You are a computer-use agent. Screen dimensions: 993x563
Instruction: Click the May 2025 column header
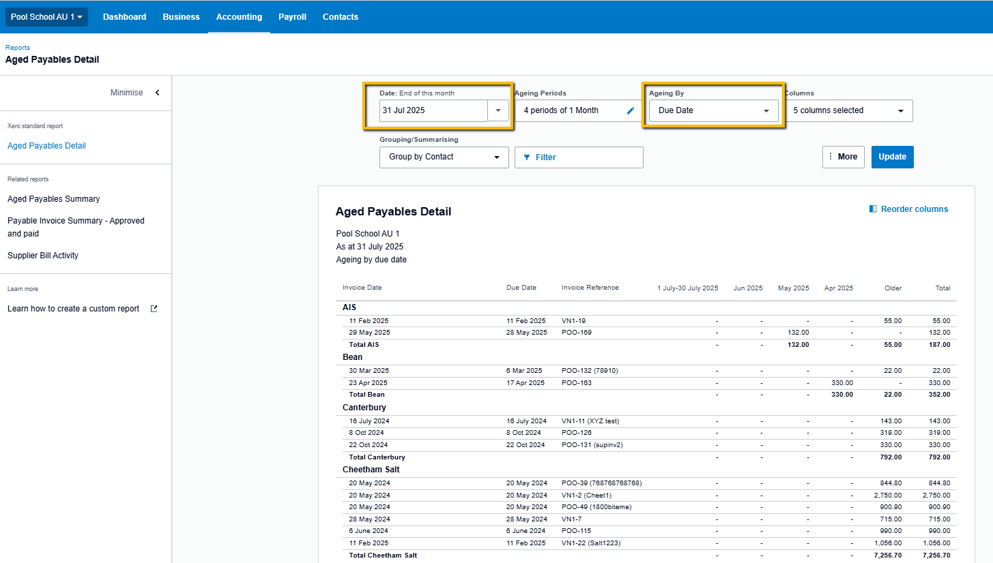click(x=794, y=288)
